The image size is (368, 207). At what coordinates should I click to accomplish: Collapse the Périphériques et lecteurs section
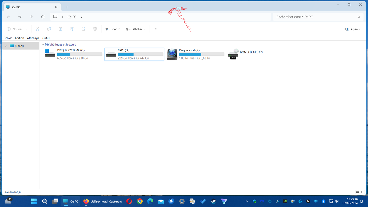43,45
